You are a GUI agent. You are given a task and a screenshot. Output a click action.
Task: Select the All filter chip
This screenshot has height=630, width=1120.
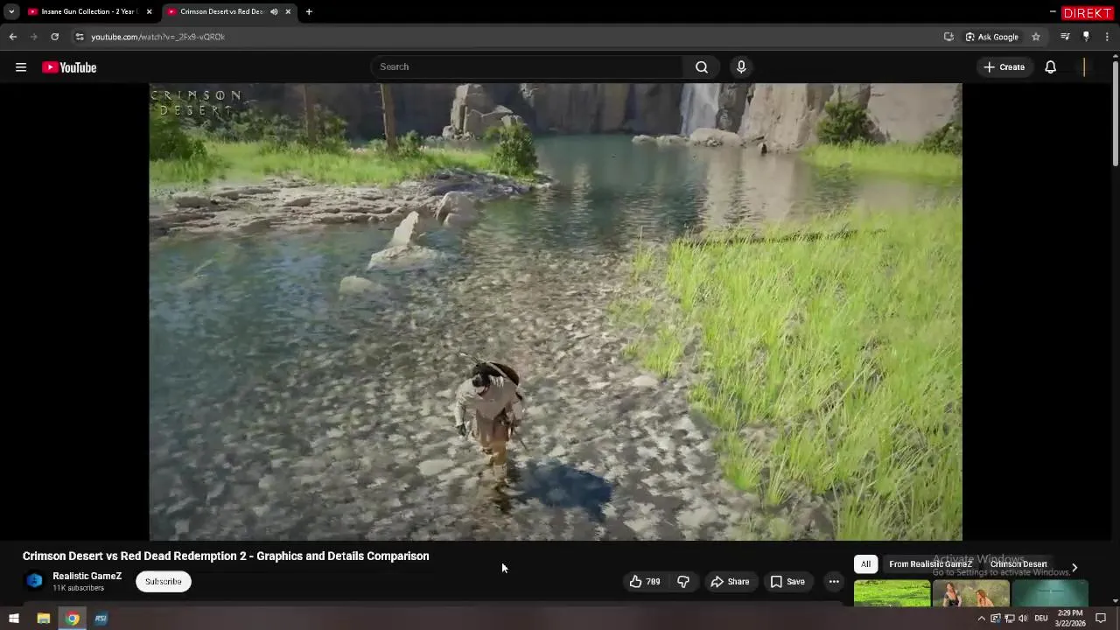tap(865, 564)
